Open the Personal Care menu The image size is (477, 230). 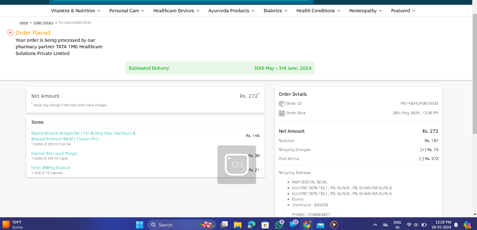127,11
